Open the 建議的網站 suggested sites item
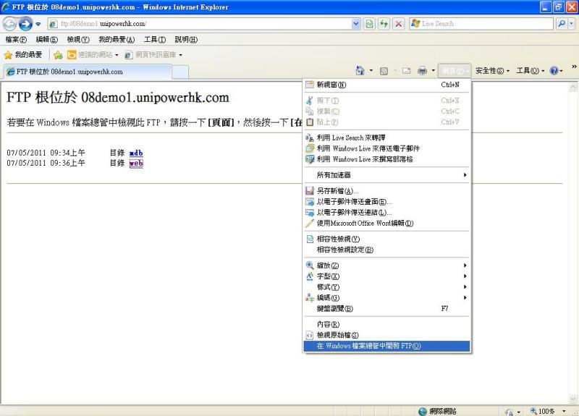 coord(93,55)
